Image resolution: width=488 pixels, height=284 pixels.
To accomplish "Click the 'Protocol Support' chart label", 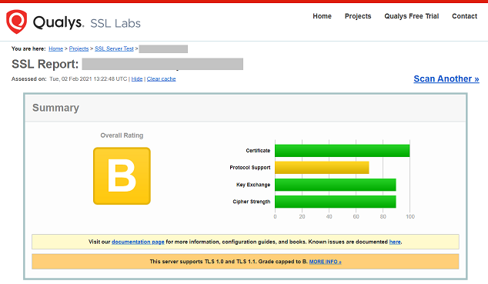I will [250, 167].
